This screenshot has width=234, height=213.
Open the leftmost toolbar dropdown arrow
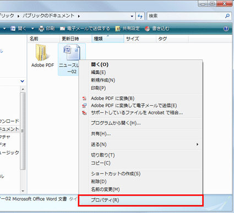point(4,29)
